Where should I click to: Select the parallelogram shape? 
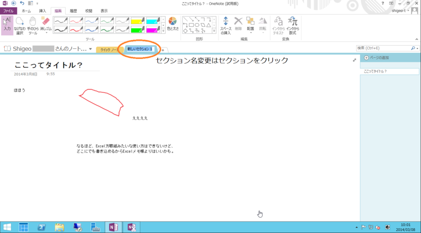[203, 25]
